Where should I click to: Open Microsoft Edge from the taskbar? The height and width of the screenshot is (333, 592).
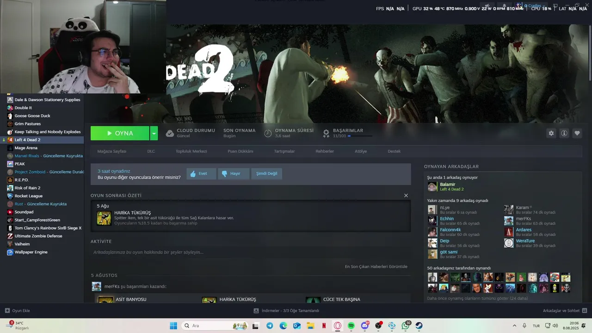coord(283,326)
